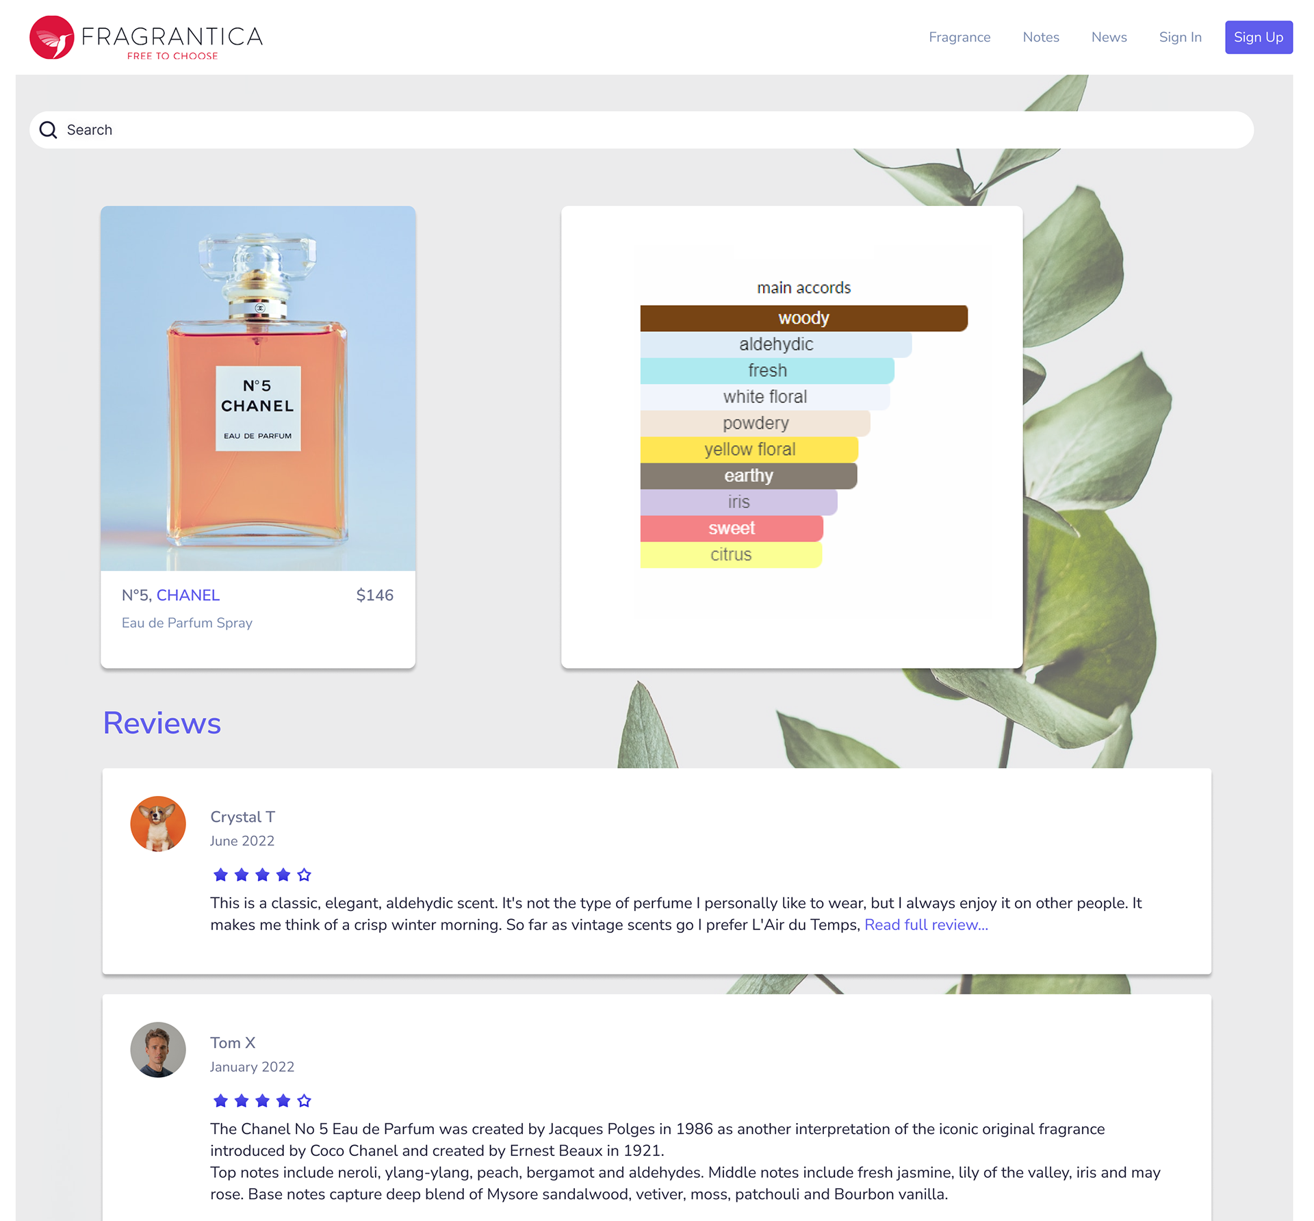This screenshot has height=1221, width=1314.
Task: Select the $146 price text
Action: [x=375, y=595]
